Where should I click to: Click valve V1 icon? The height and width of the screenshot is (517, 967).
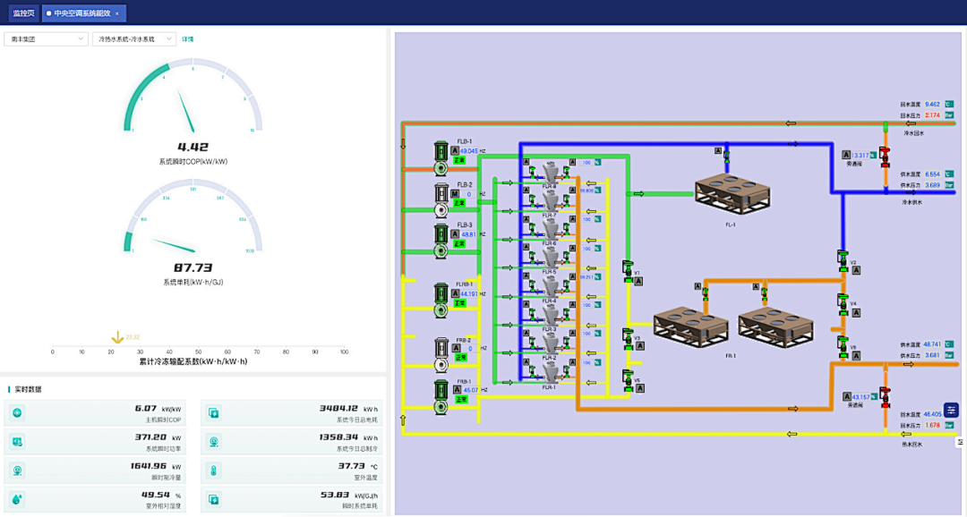click(x=628, y=271)
